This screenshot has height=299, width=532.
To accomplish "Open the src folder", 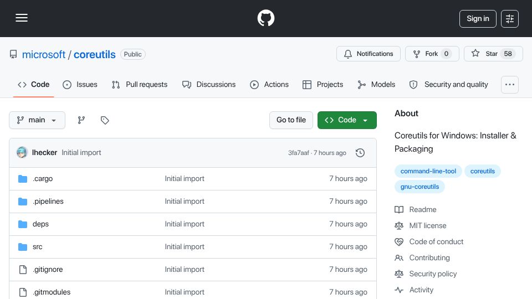I will [38, 247].
